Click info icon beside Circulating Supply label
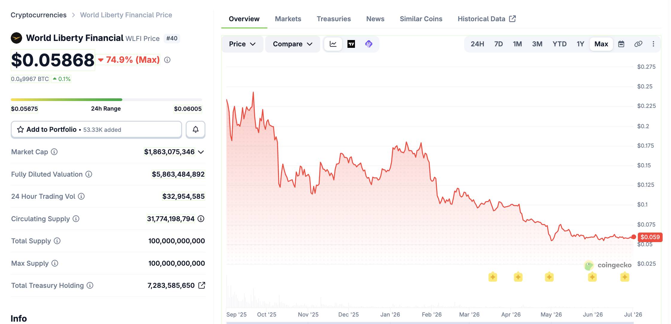 tap(76, 219)
